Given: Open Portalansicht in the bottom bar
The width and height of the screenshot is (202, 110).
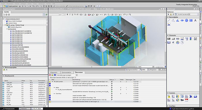Looking at the screenshot, I should pyautogui.click(x=9, y=109).
